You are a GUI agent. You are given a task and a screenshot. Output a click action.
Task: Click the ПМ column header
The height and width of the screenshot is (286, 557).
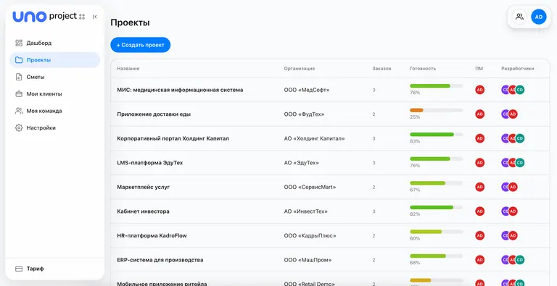click(479, 69)
